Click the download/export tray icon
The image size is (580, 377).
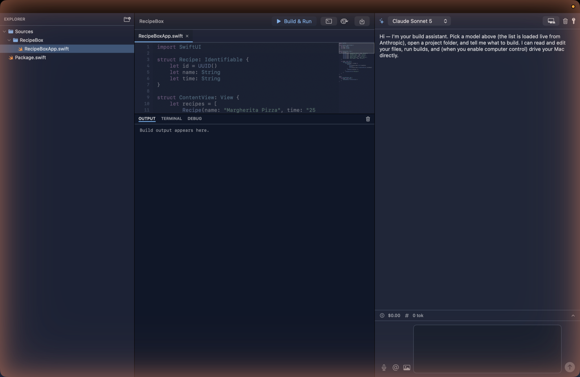pos(362,21)
